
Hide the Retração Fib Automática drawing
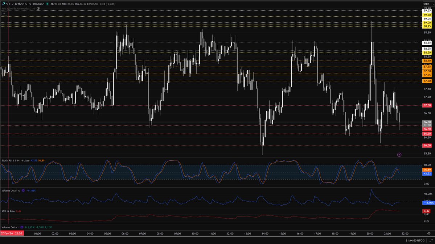38,8
